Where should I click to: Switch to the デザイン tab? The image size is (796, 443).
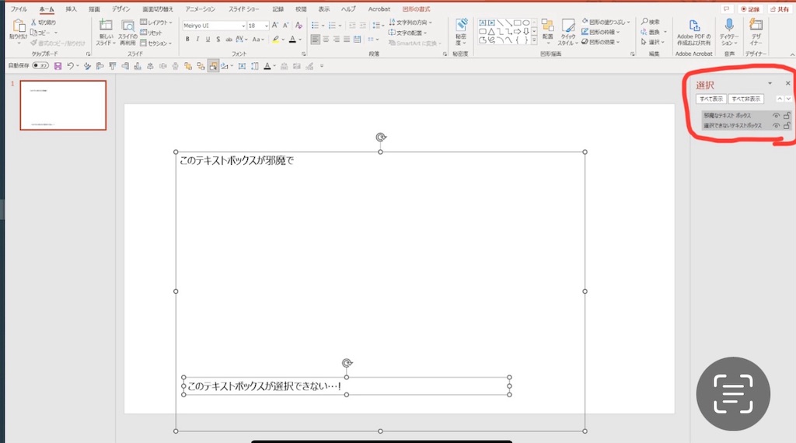120,9
